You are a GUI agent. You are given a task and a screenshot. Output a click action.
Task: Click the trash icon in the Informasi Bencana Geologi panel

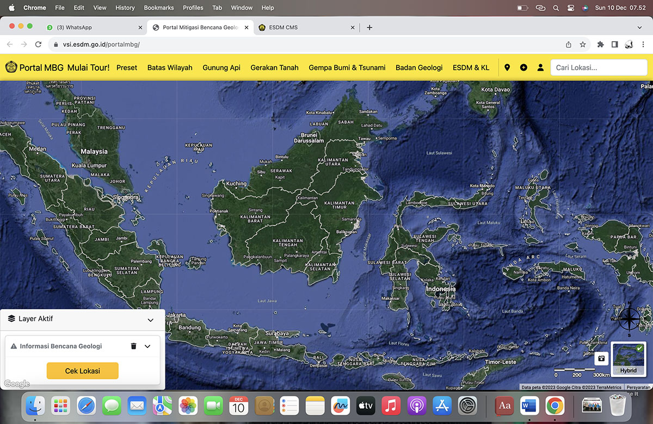tap(132, 346)
